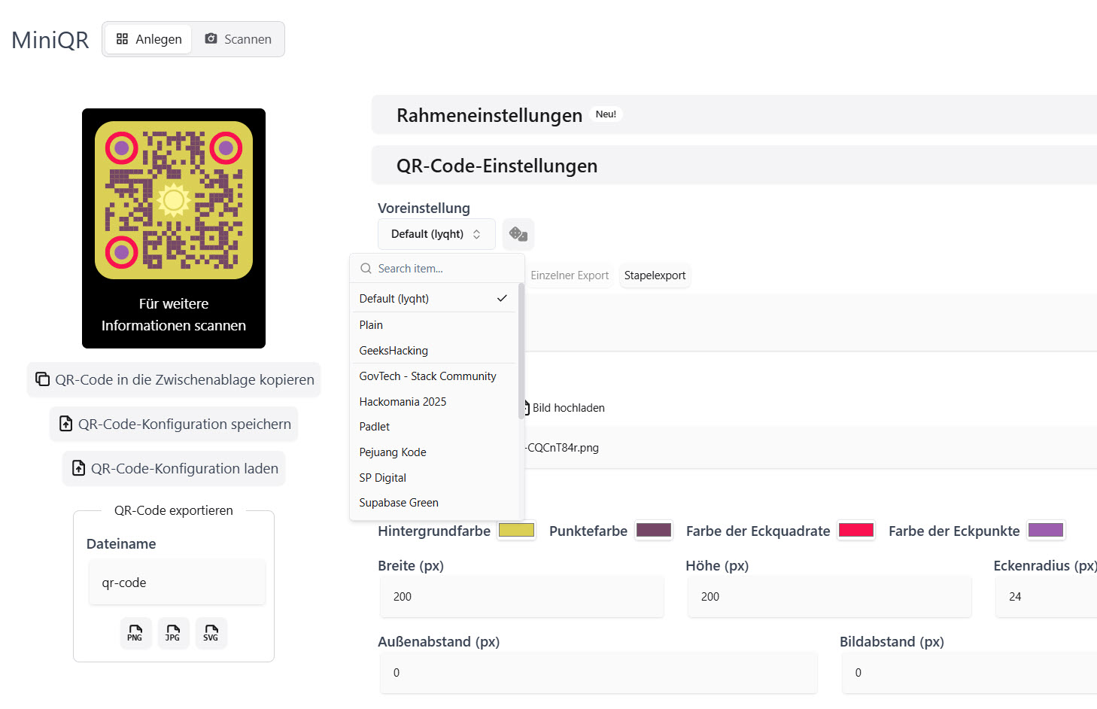1097x709 pixels.
Task: Select Hackomania 2025 from the list
Action: click(403, 402)
